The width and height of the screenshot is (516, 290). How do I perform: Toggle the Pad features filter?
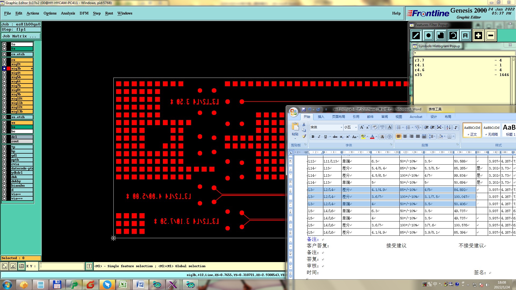pos(428,35)
